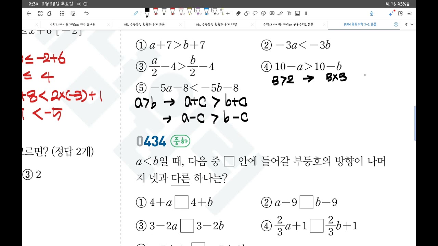Switch to tab 수학의 바이블 개념on 대수 교사용
This screenshot has width=438, height=246.
(73, 25)
